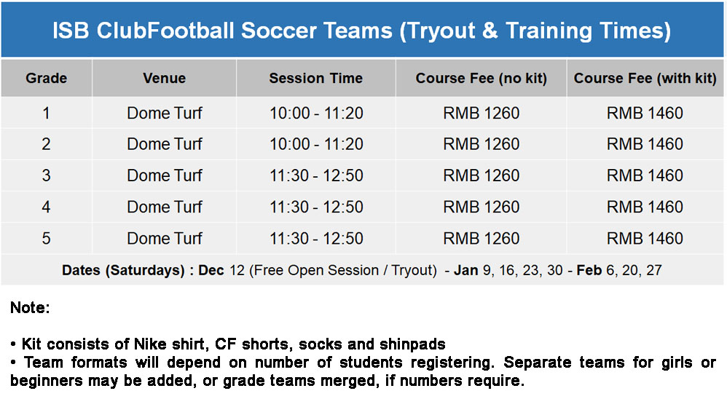Click the Note: heading
The image size is (727, 399).
(x=30, y=308)
